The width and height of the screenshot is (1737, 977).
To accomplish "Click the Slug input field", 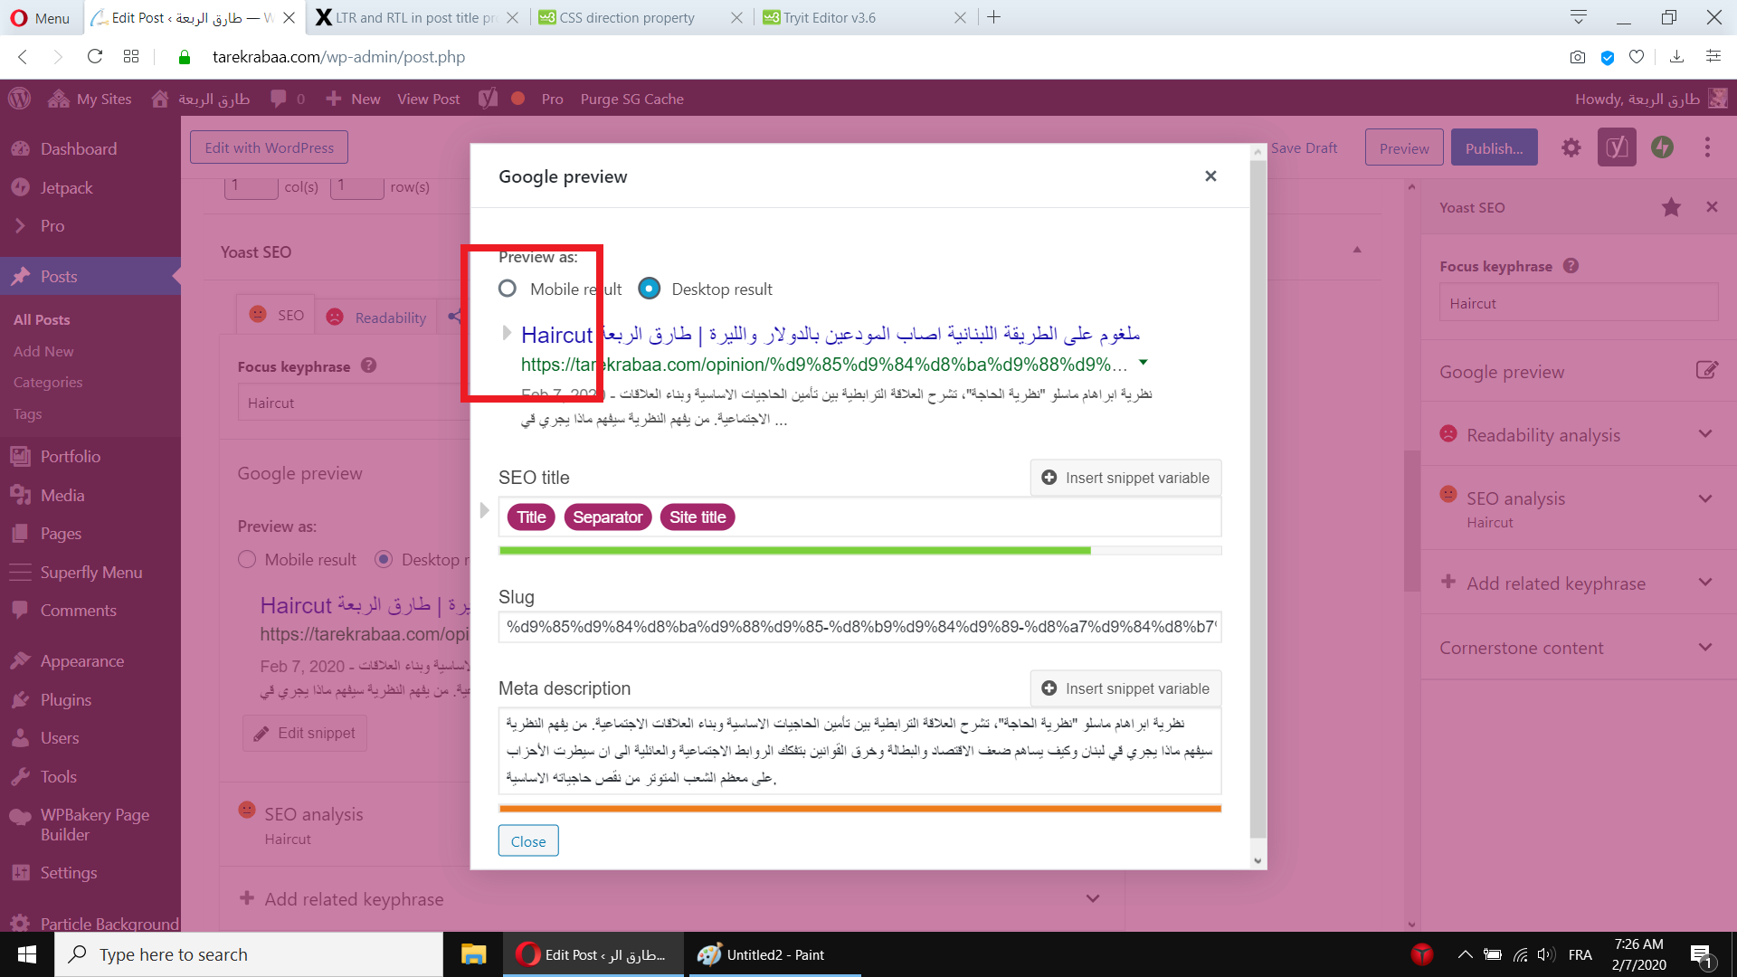I will pyautogui.click(x=859, y=627).
